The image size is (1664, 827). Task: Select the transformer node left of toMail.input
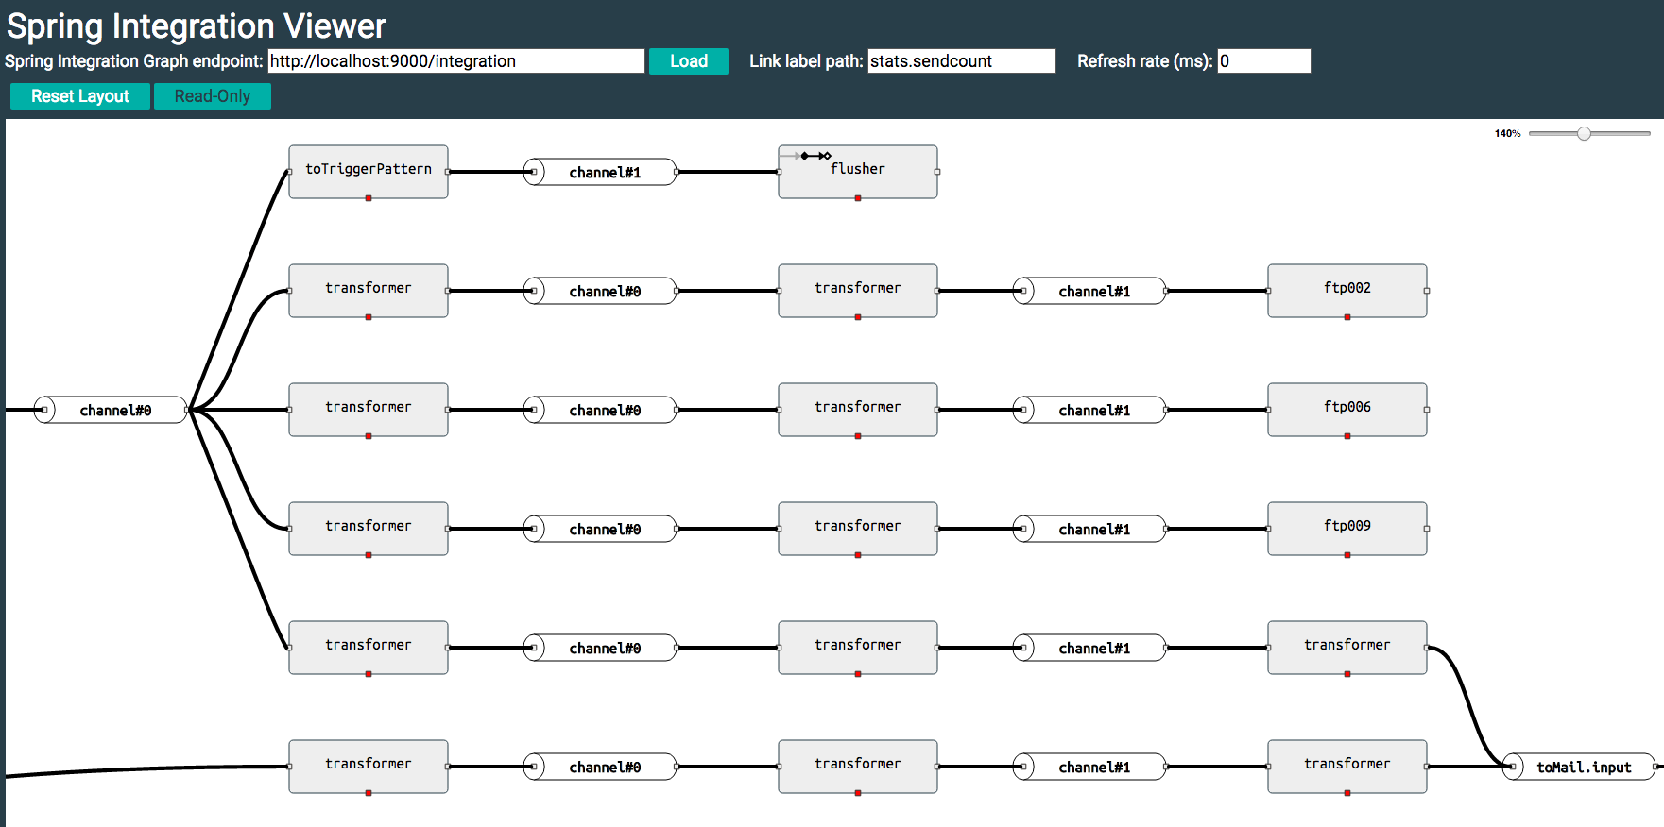(1347, 767)
